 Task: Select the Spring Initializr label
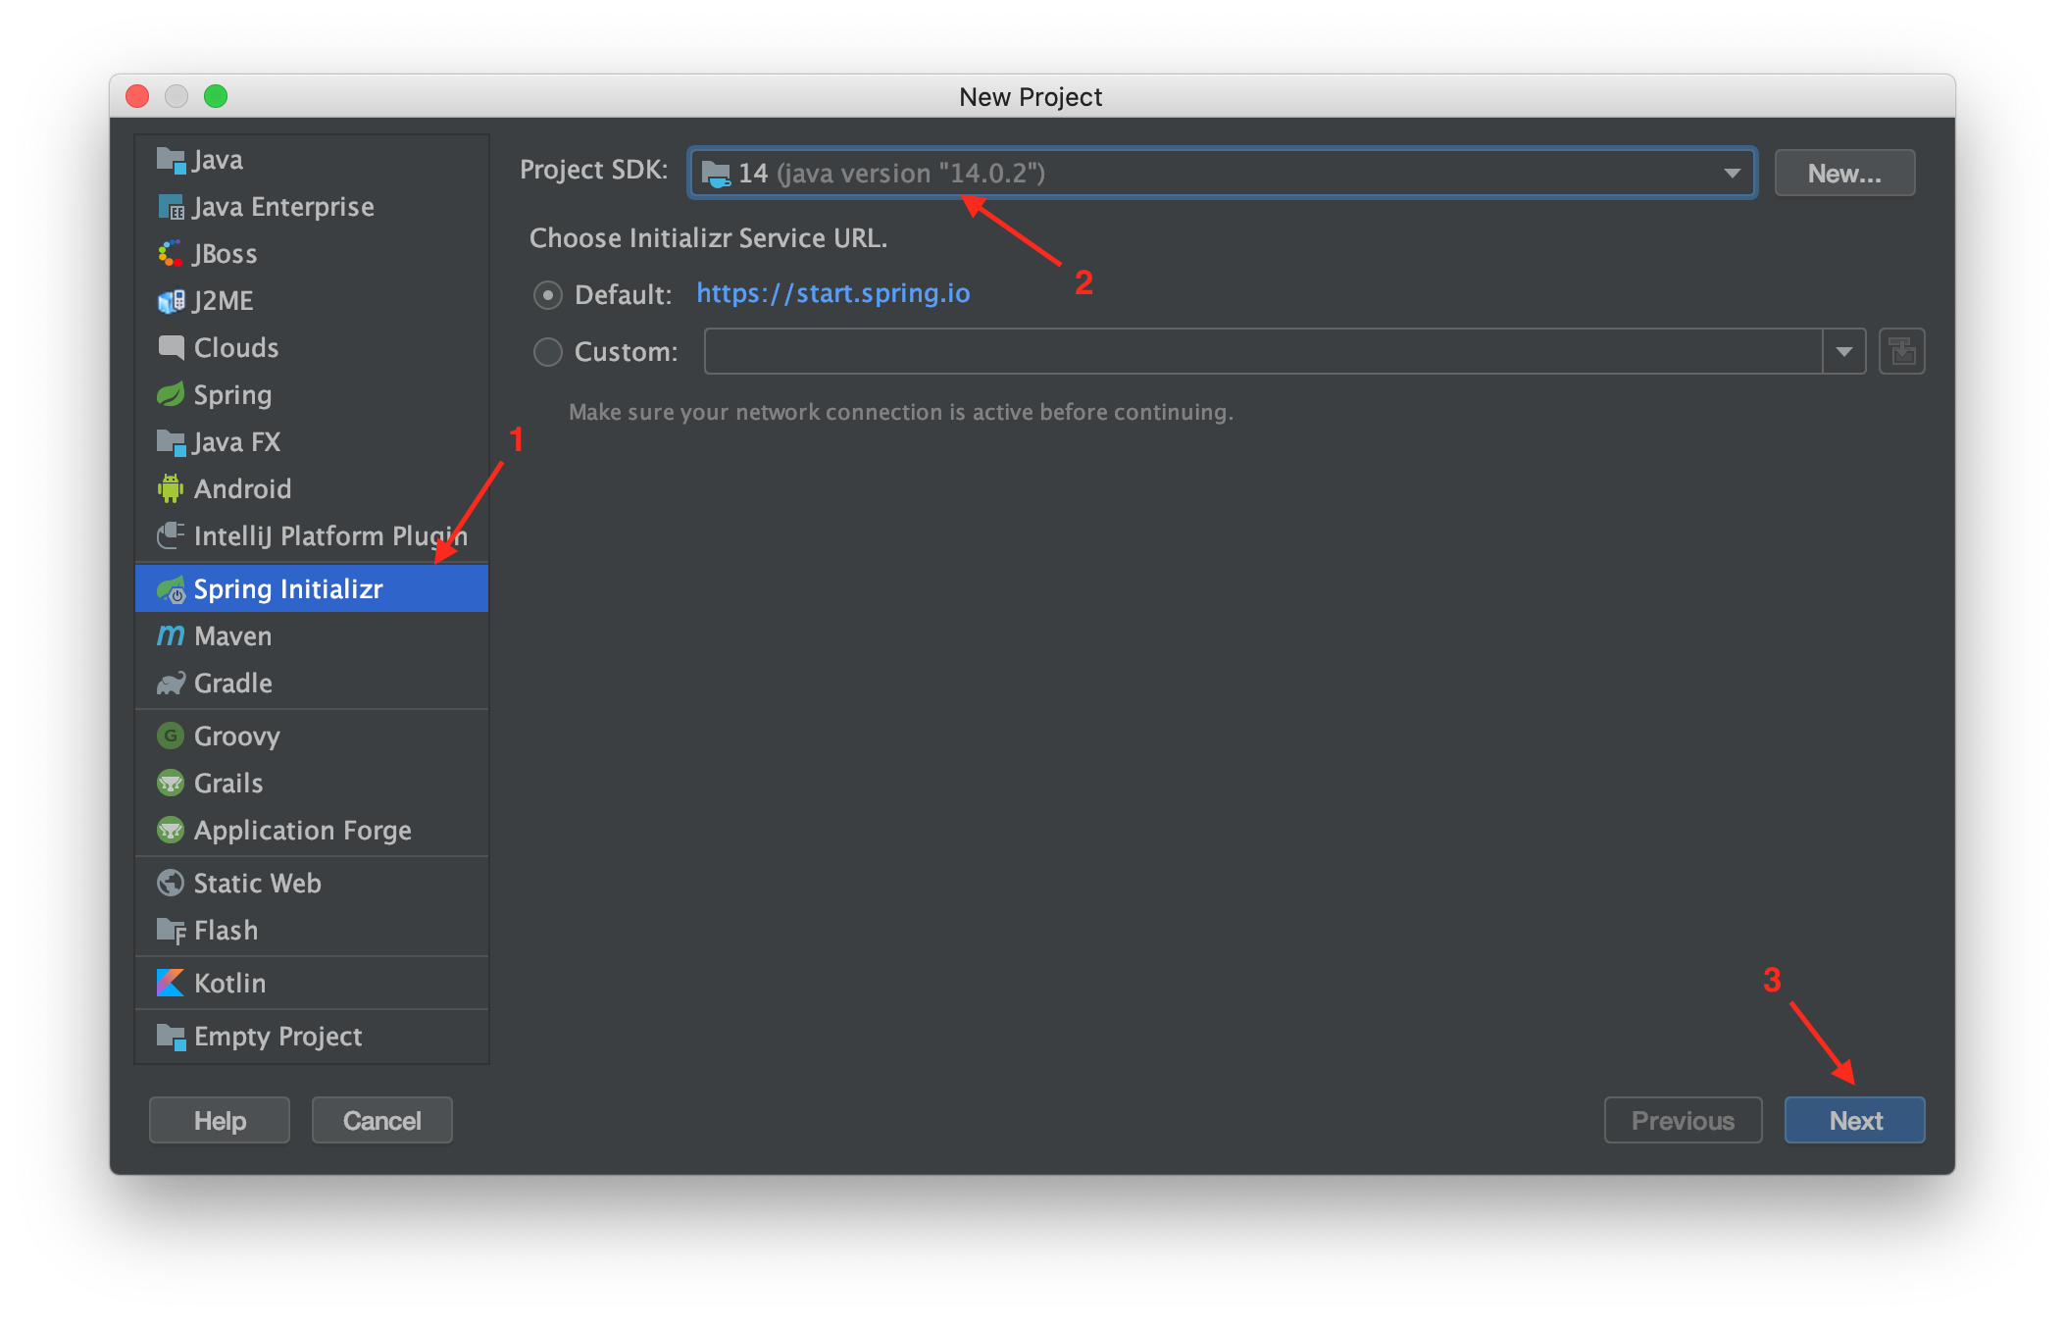(288, 589)
